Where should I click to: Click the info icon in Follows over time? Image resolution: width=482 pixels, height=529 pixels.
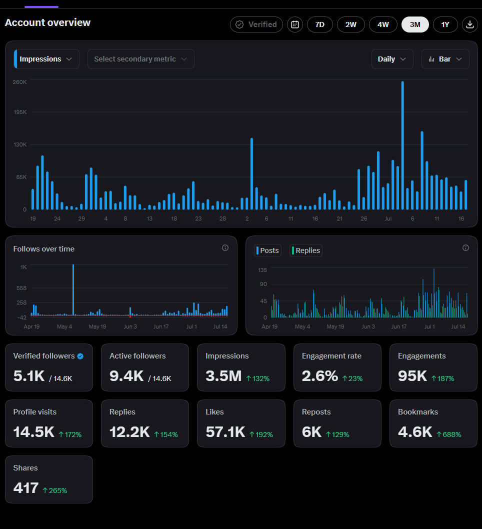point(225,248)
